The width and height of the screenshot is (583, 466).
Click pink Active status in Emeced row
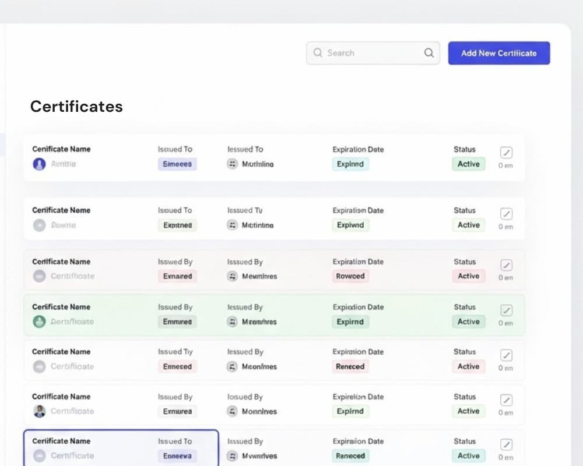click(469, 366)
